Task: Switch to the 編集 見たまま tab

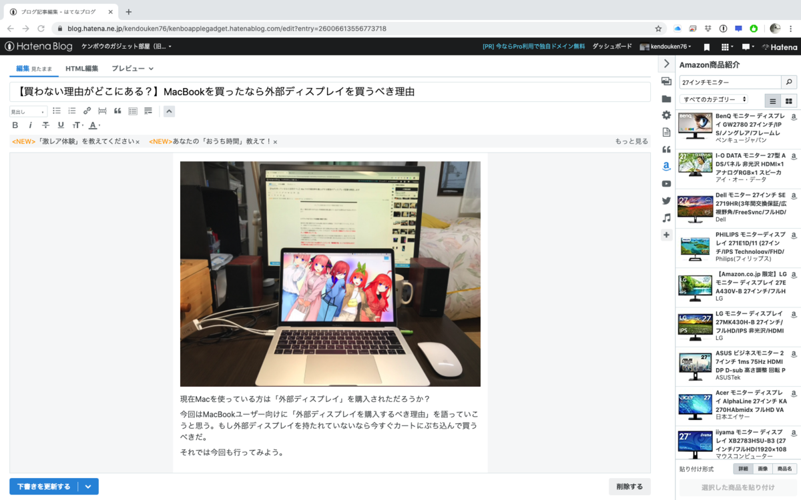Action: pyautogui.click(x=33, y=68)
